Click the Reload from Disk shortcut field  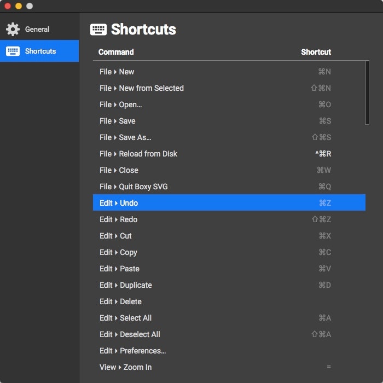[x=323, y=154]
